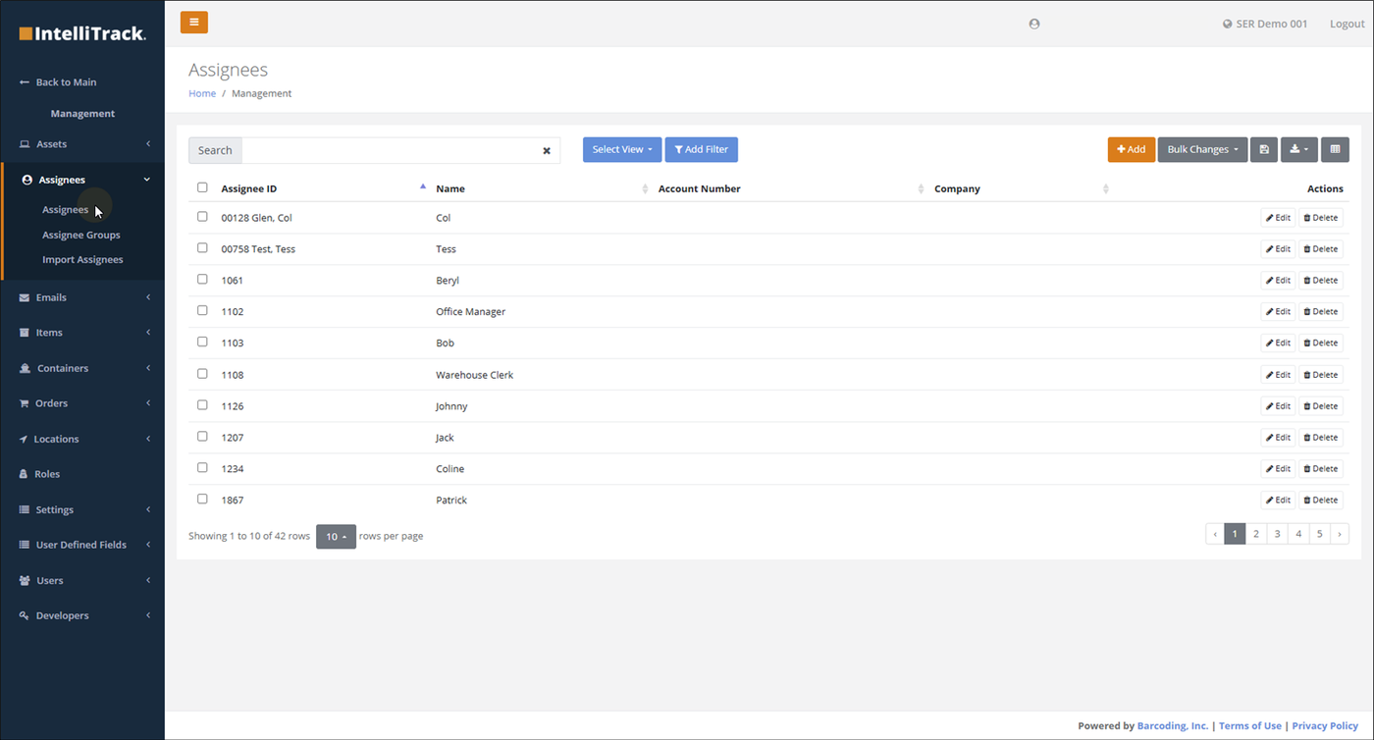Viewport: 1374px width, 740px height.
Task: Open the Select View dropdown
Action: pos(622,149)
